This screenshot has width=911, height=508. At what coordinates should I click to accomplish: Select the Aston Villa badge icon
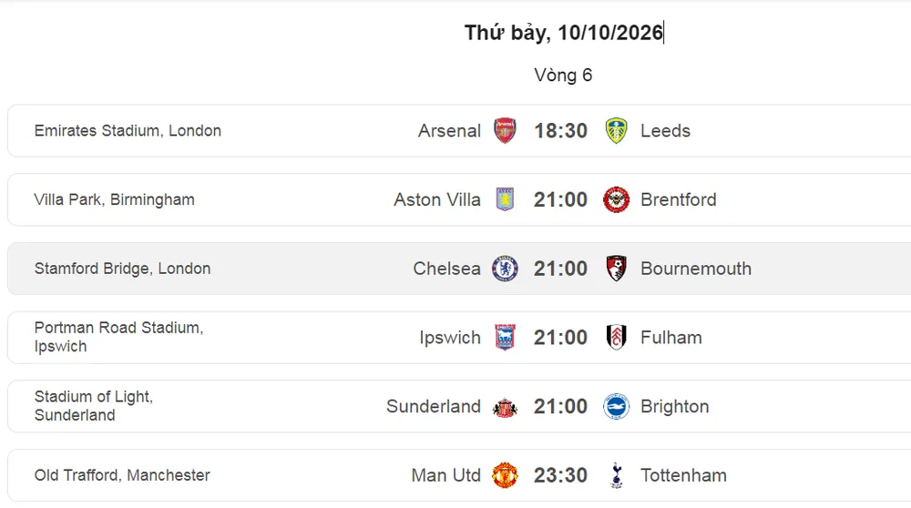point(505,199)
